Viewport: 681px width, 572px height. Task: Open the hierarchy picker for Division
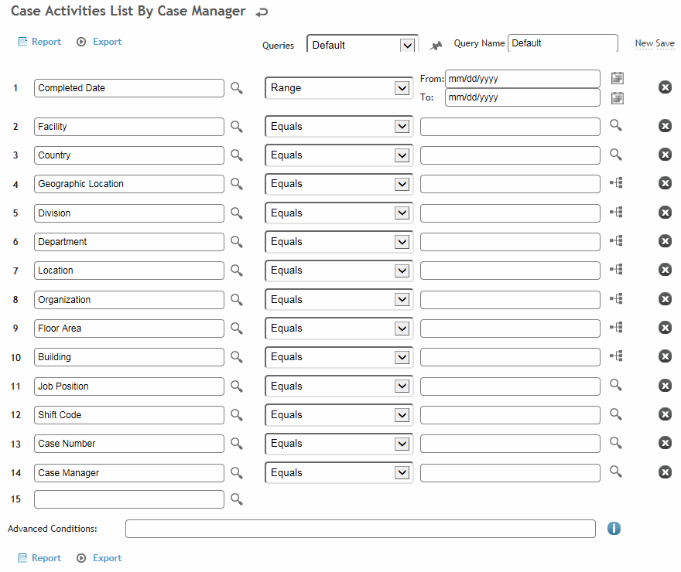pos(616,212)
